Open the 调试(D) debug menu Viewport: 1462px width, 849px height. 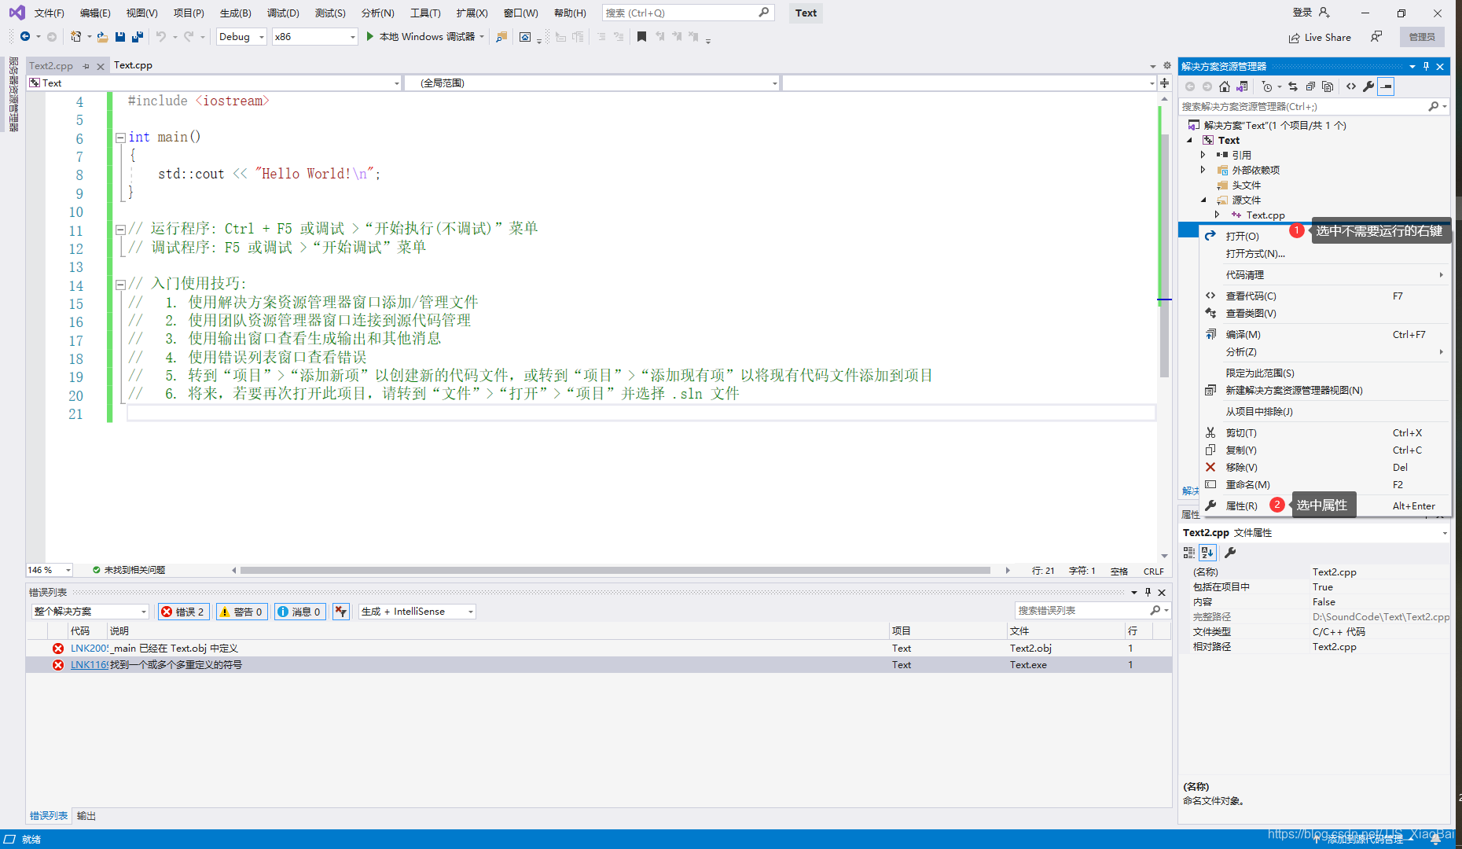coord(283,13)
